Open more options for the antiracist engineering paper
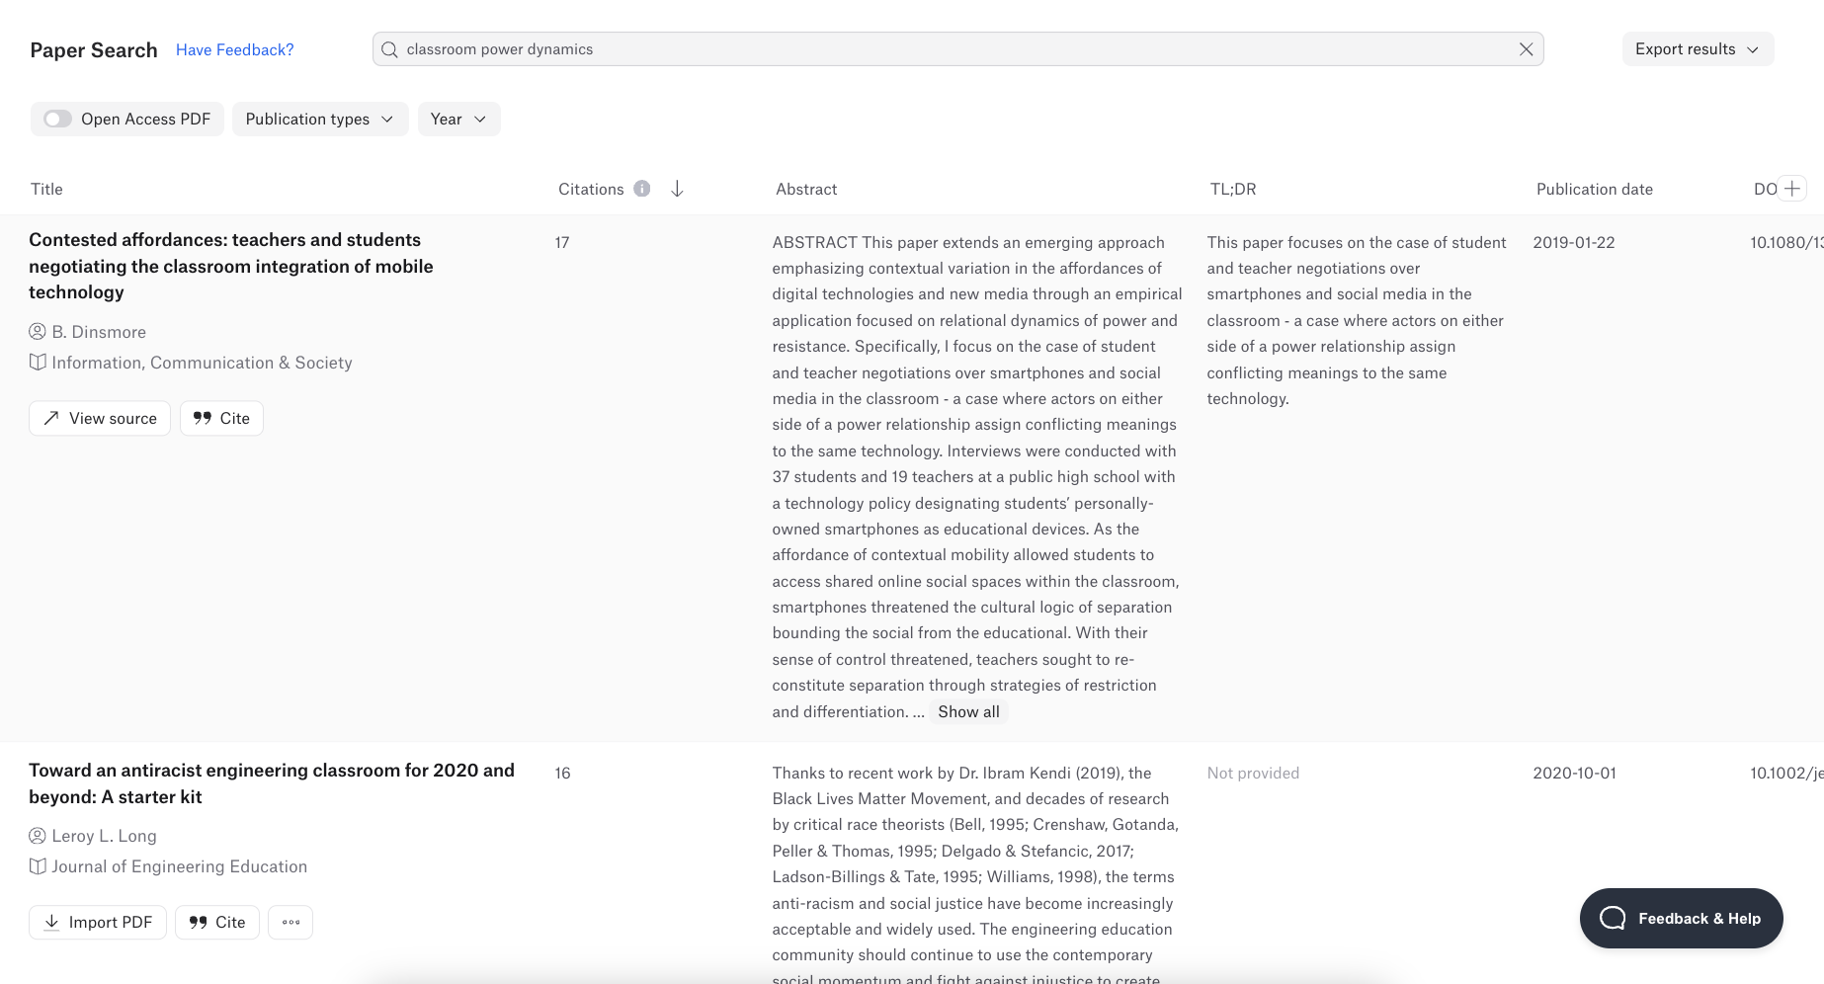 [290, 922]
